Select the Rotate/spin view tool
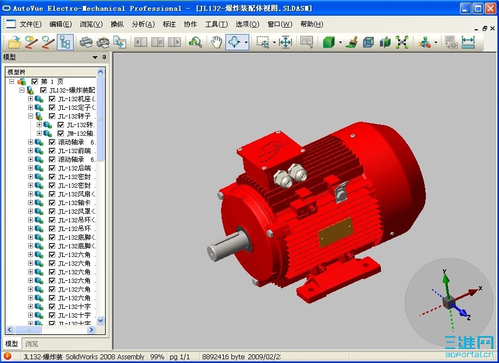499x363 pixels. pyautogui.click(x=234, y=42)
